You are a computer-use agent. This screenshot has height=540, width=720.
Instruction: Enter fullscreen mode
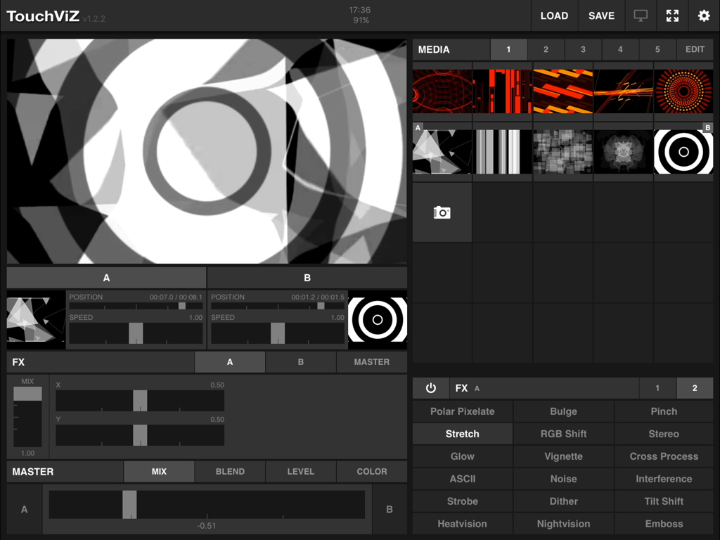coord(671,15)
